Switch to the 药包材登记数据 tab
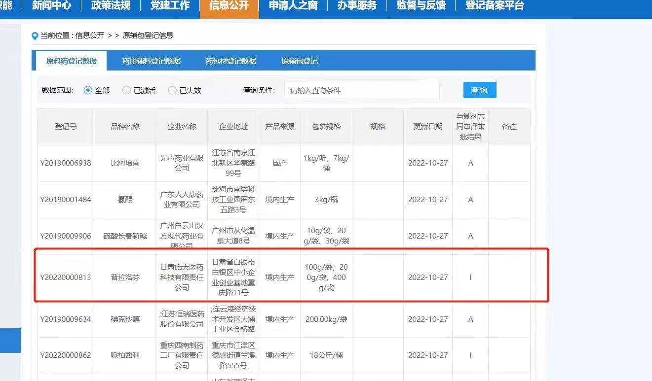This screenshot has width=652, height=381. click(230, 61)
